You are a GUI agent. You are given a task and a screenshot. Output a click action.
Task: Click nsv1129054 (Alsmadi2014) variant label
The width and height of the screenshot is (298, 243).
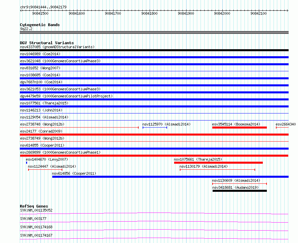pyautogui.click(x=44, y=117)
